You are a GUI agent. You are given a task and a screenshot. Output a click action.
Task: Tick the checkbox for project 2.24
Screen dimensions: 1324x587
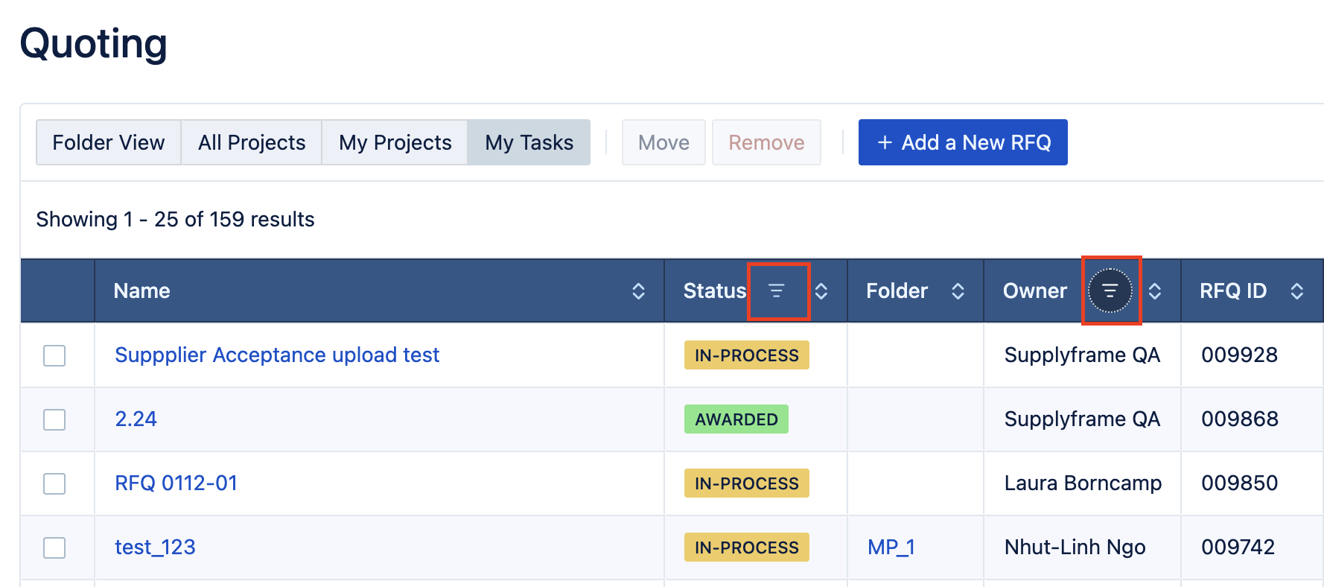click(54, 419)
